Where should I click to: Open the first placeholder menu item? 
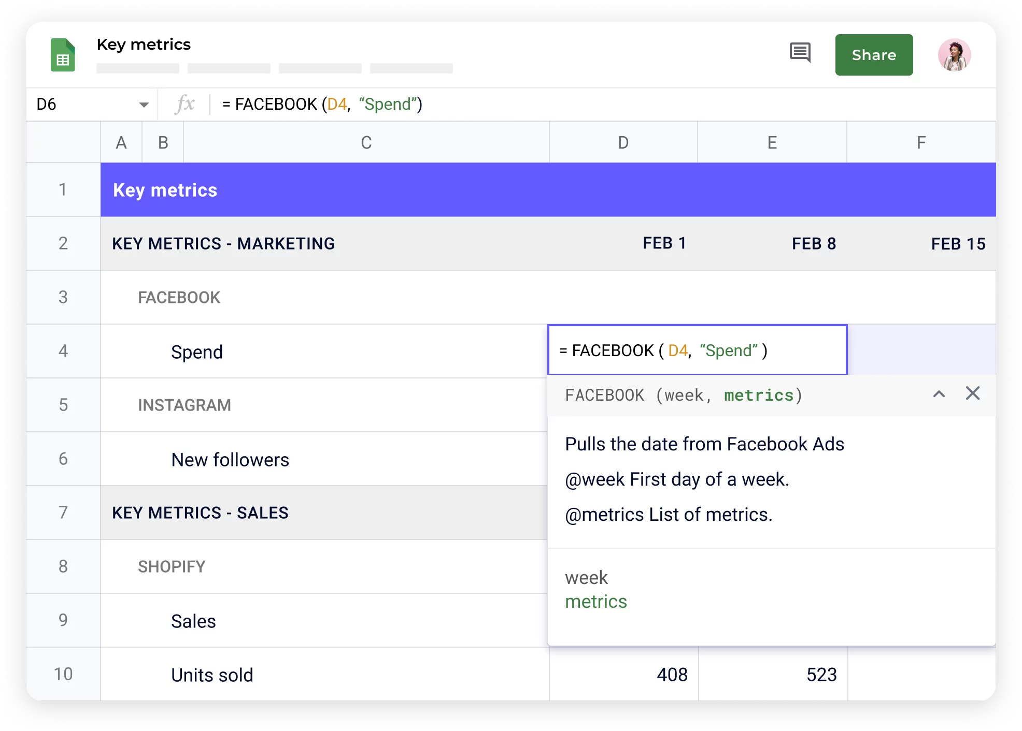click(138, 68)
